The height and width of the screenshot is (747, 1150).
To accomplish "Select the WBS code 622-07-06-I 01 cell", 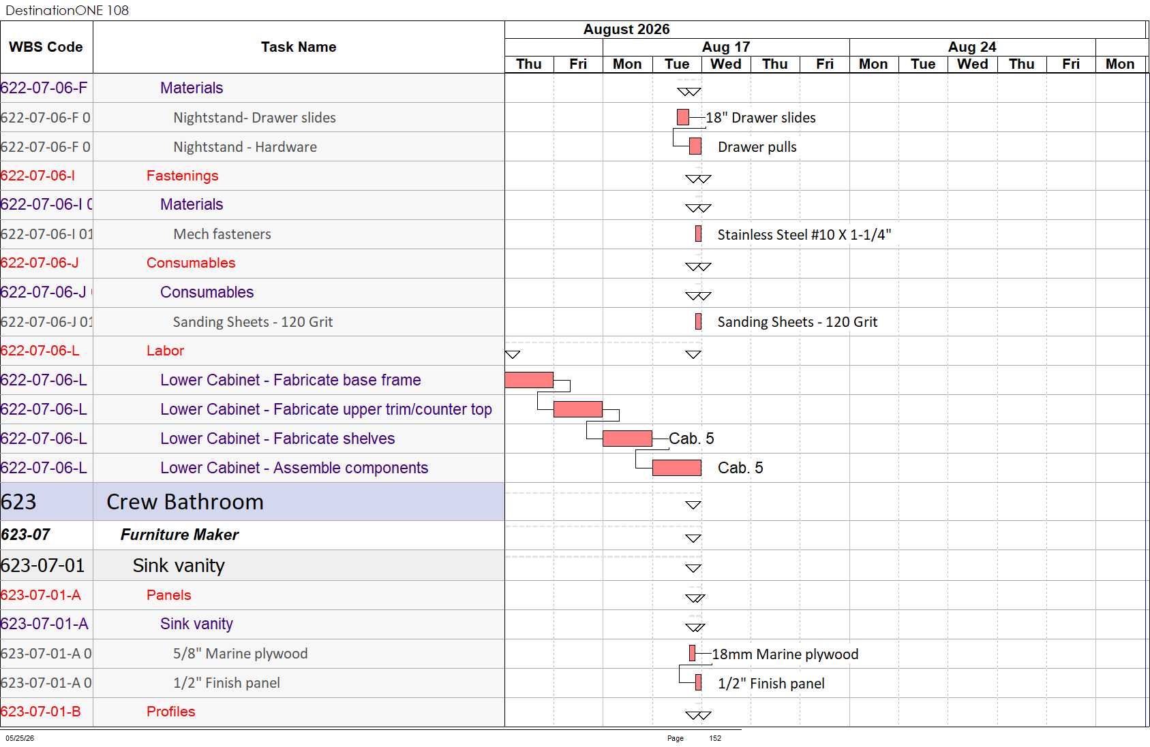I will tap(46, 234).
